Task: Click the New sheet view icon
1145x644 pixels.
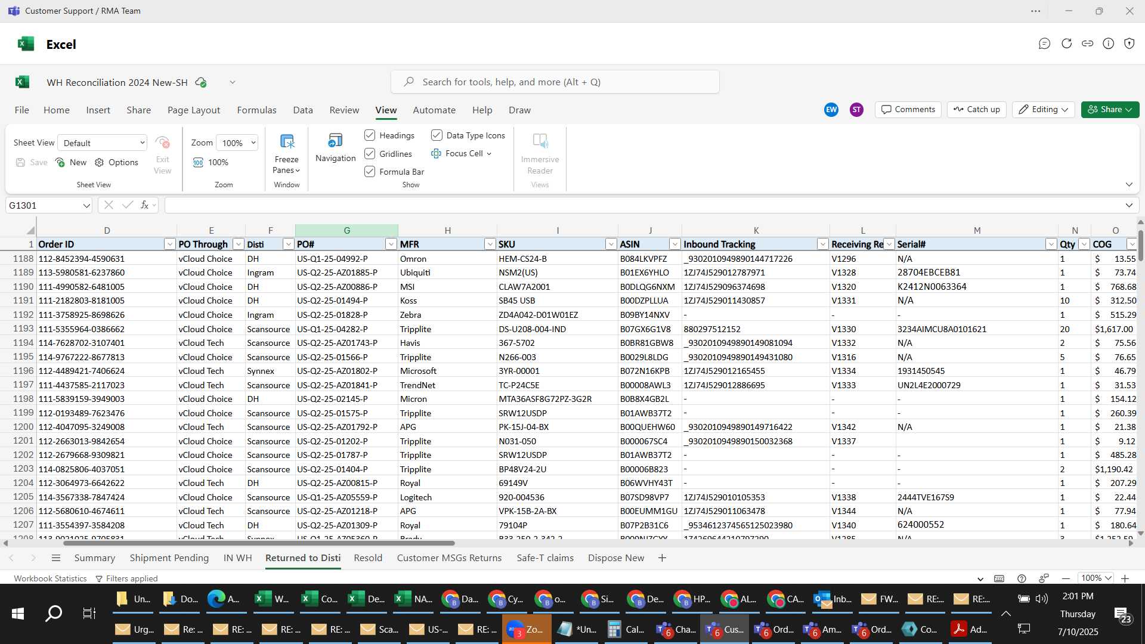Action: tap(60, 162)
